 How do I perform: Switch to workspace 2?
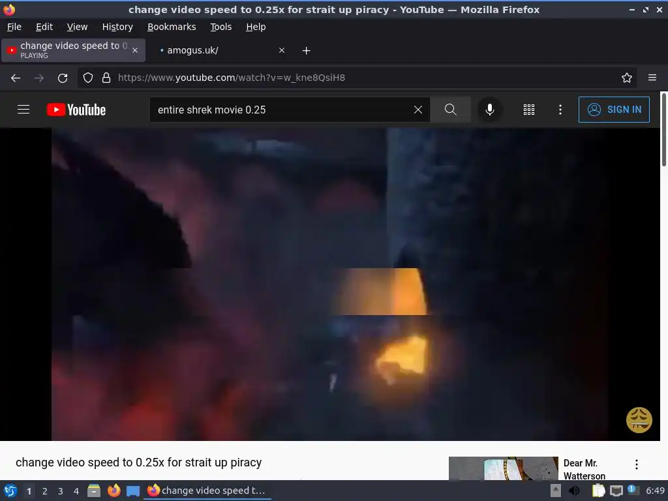[45, 491]
